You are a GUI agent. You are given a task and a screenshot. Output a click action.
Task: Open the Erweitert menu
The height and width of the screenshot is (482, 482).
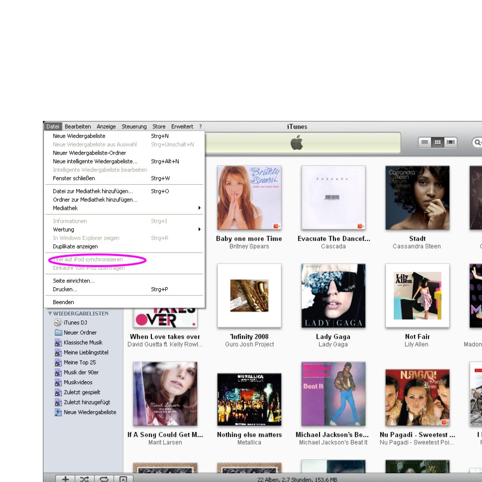(182, 126)
